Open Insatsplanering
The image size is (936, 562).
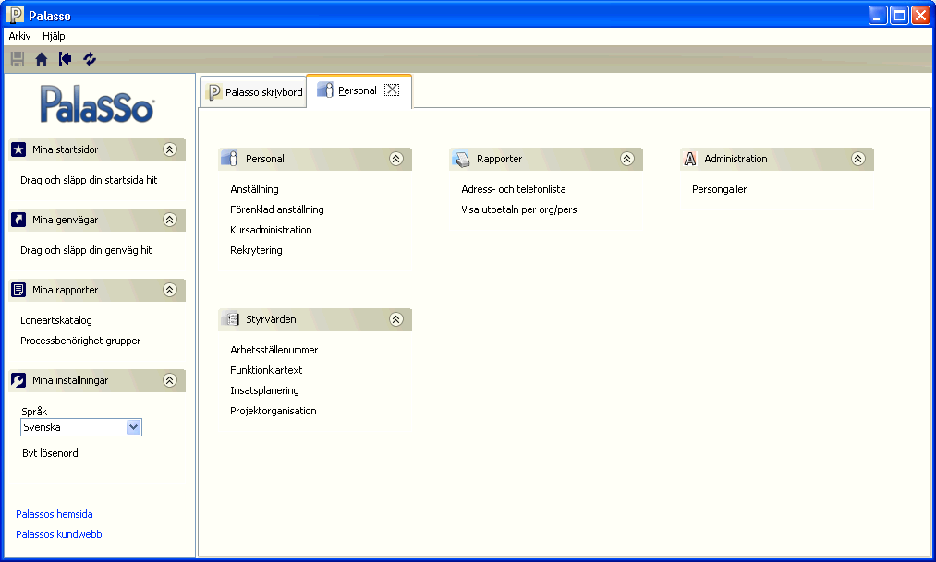click(x=264, y=390)
